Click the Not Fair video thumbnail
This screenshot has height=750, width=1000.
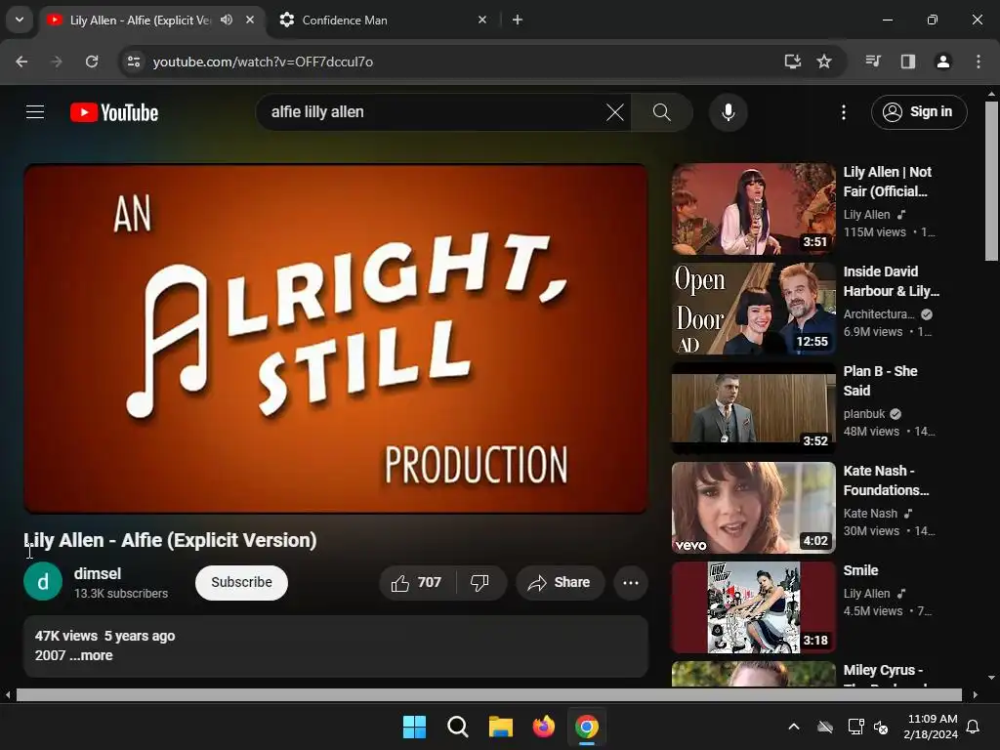click(x=753, y=209)
